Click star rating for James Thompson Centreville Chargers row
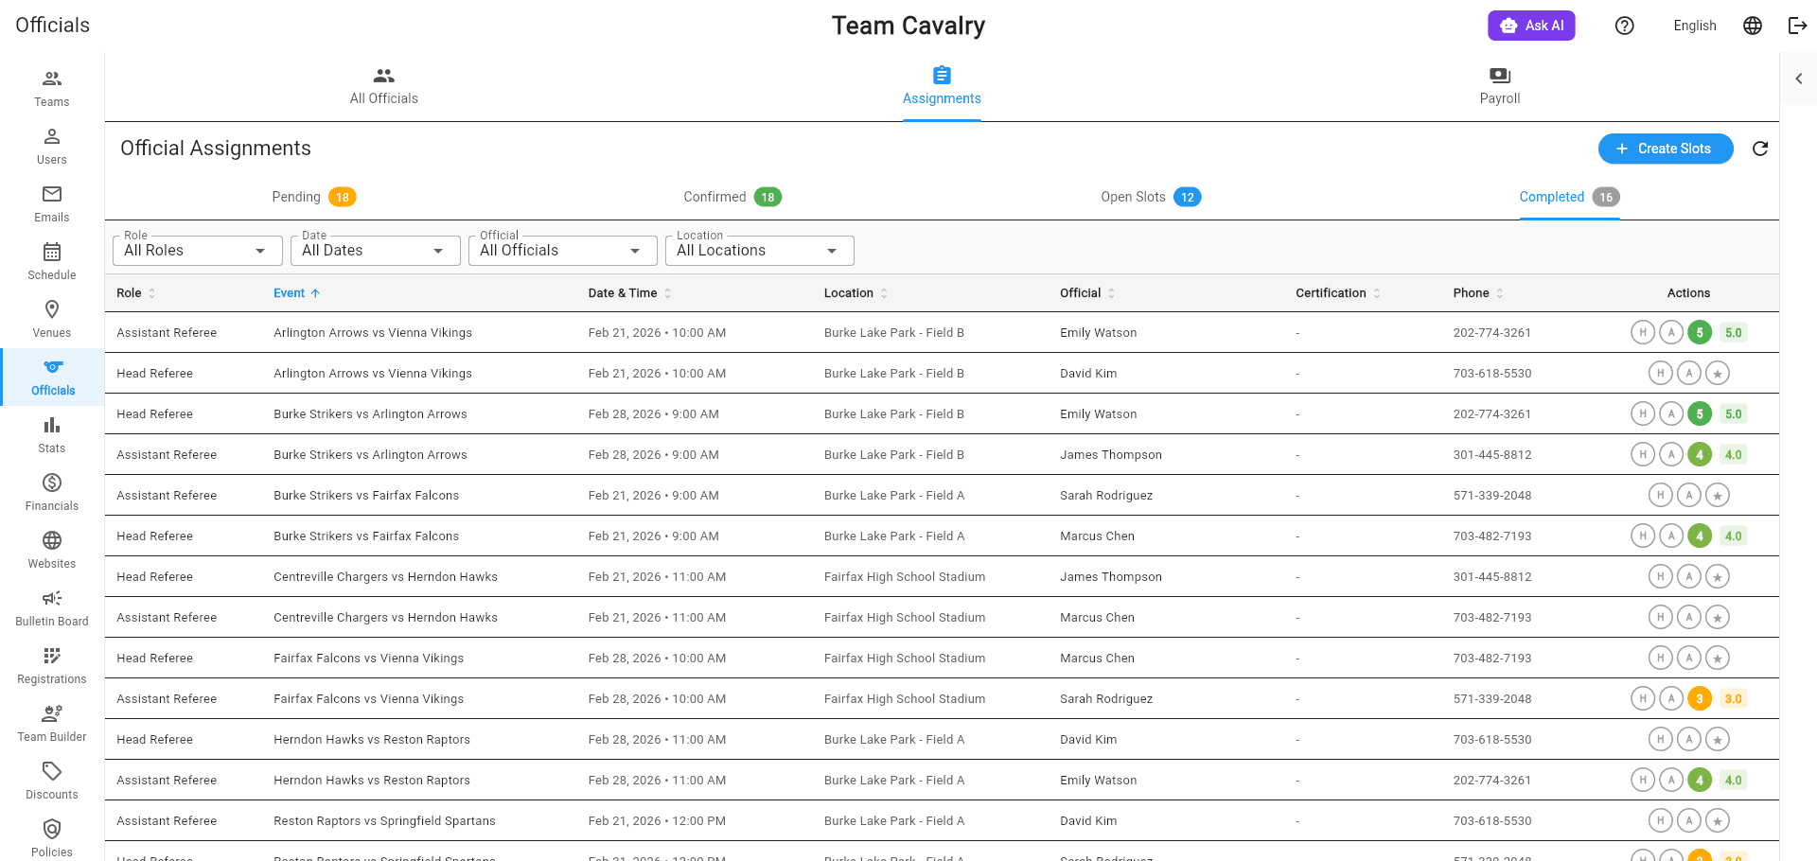 pos(1718,576)
